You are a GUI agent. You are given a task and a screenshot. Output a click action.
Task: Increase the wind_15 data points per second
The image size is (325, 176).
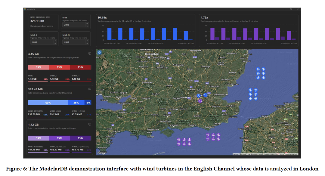(x=87, y=41)
